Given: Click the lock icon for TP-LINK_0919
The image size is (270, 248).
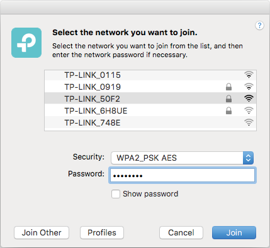Looking at the screenshot, I should point(228,87).
